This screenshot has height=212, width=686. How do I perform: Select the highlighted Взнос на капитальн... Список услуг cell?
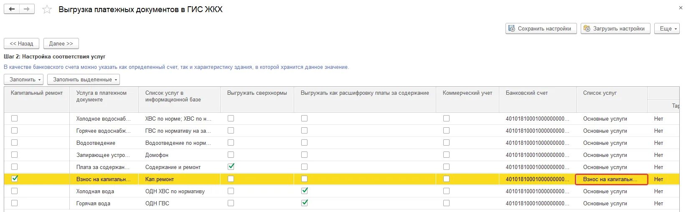[x=611, y=179]
